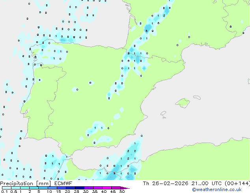
Task: Pick the 0.5–1 mm legend color swatch
Action: tap(16, 188)
